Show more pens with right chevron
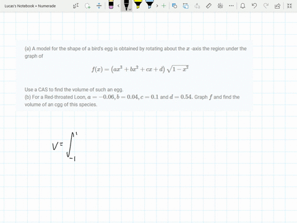This screenshot has height=223, width=297. (157, 6)
